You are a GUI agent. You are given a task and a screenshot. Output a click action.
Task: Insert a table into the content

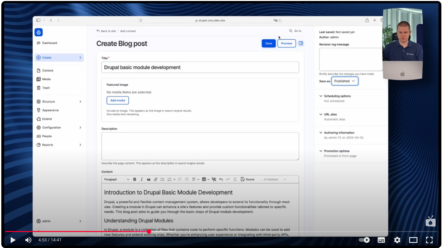(204, 179)
